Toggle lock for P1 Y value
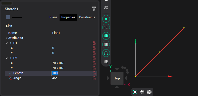Image resolution: width=198 pixels, height=96 pixels. (x=94, y=53)
